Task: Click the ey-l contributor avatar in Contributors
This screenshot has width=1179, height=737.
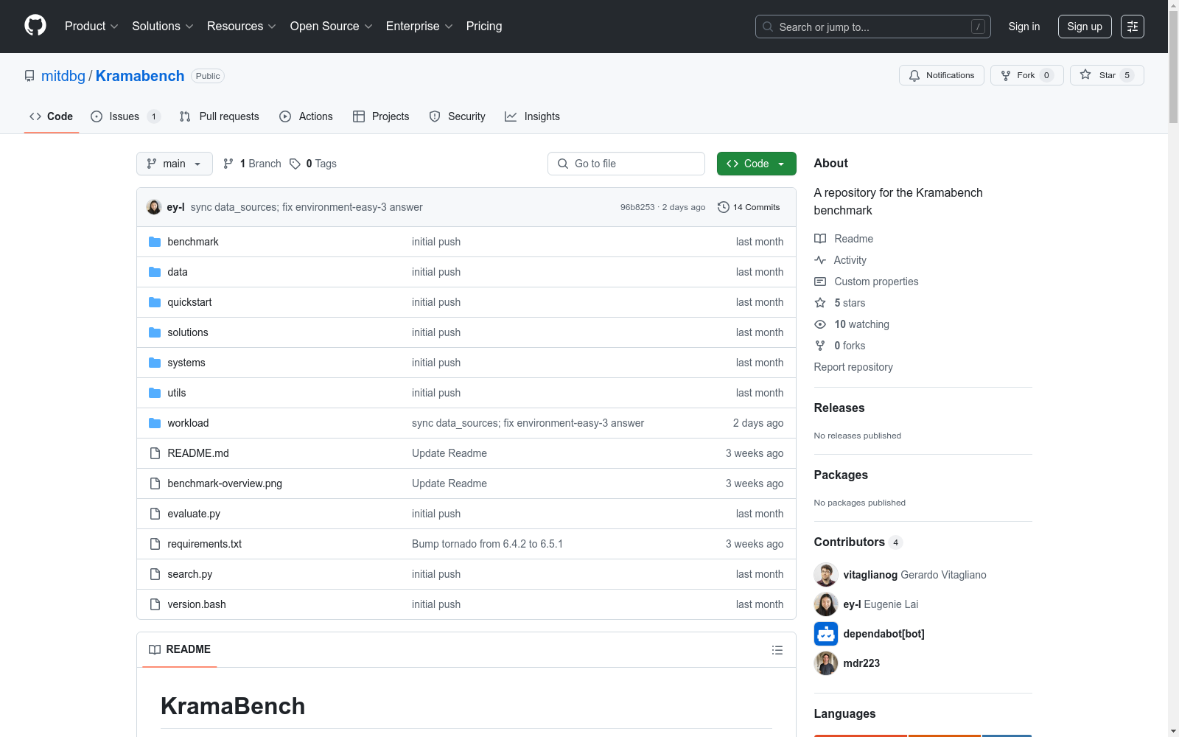Action: pos(826,604)
